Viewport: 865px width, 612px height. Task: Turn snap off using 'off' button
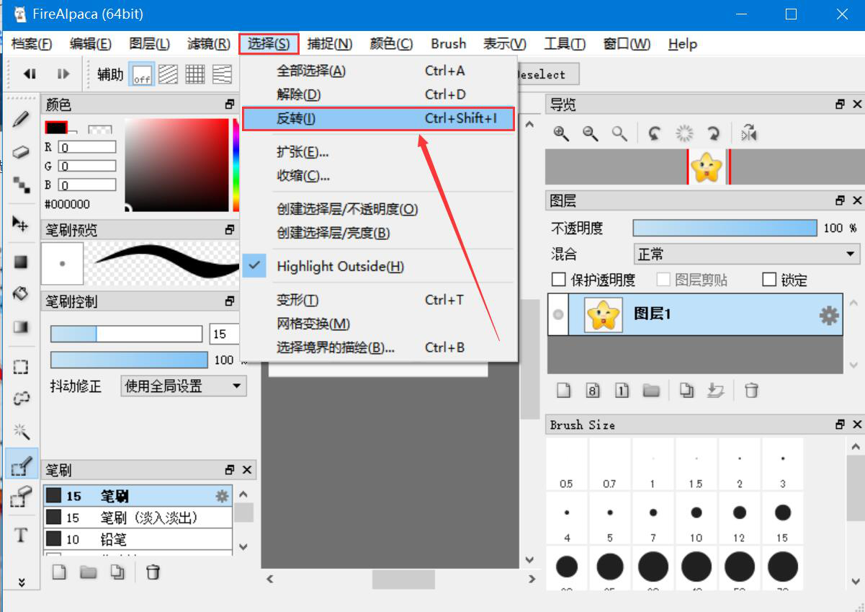click(x=142, y=74)
